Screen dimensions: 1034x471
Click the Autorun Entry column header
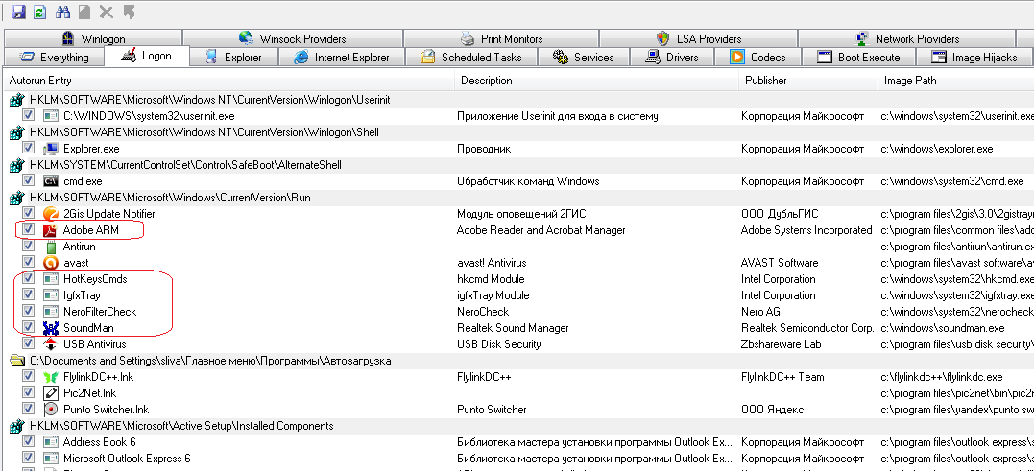(40, 81)
